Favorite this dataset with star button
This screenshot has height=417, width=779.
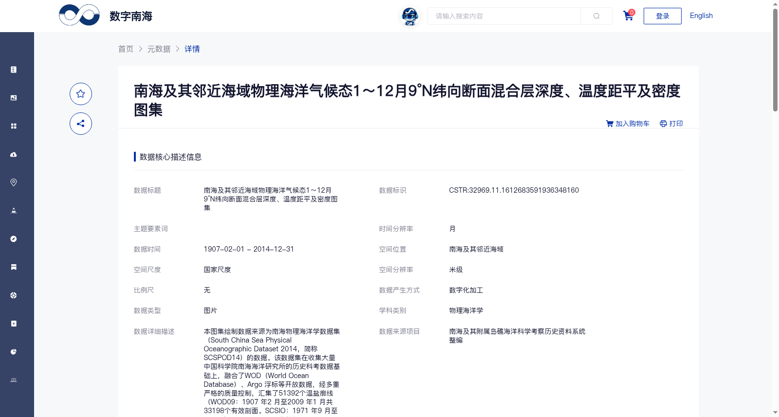coord(81,94)
